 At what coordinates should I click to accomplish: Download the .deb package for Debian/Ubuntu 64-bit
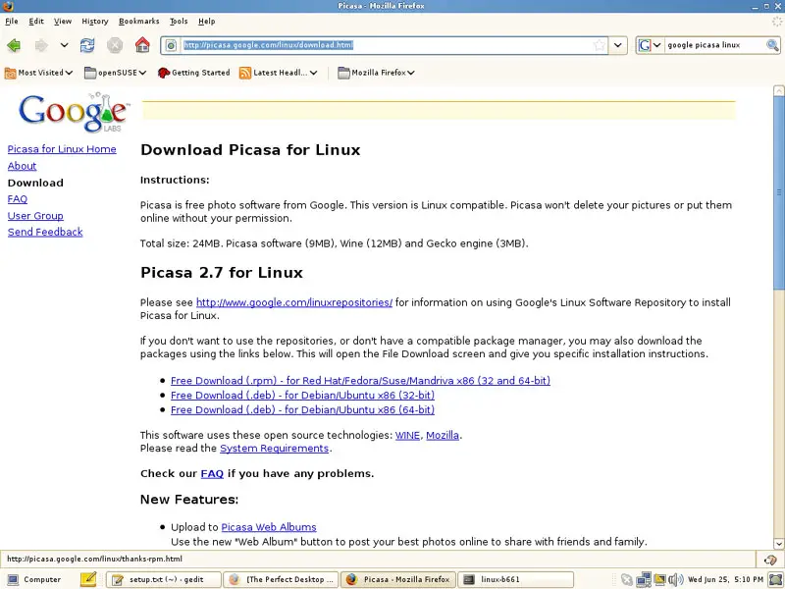pos(303,409)
